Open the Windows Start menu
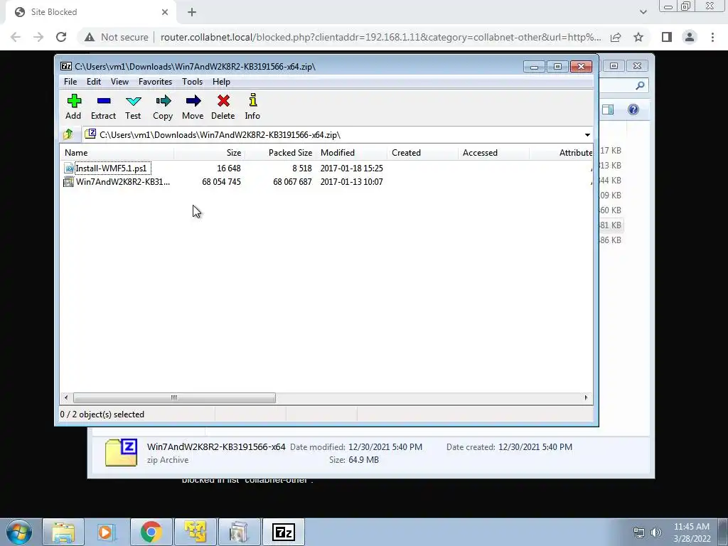728x546 pixels. pos(19,532)
